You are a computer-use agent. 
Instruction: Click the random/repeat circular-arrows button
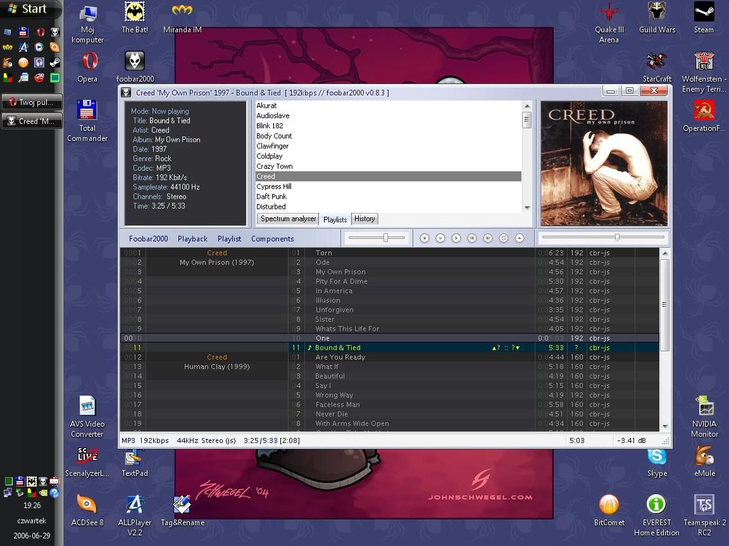point(504,238)
